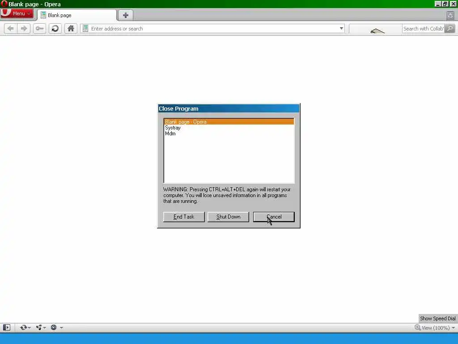458x344 pixels.
Task: Restore down the Opera window
Action: 445,4
